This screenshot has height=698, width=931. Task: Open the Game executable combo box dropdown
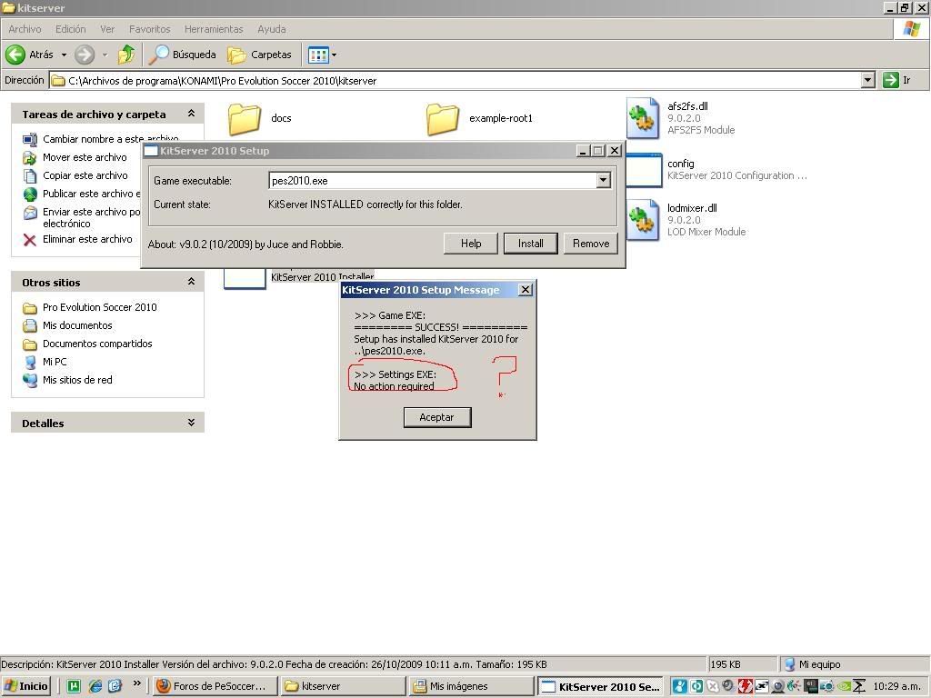click(x=603, y=181)
